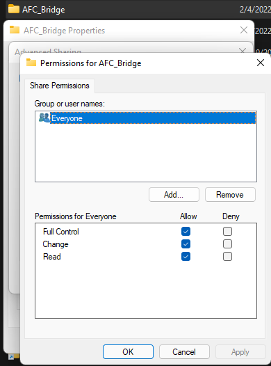Click the Add... button

pos(174,194)
